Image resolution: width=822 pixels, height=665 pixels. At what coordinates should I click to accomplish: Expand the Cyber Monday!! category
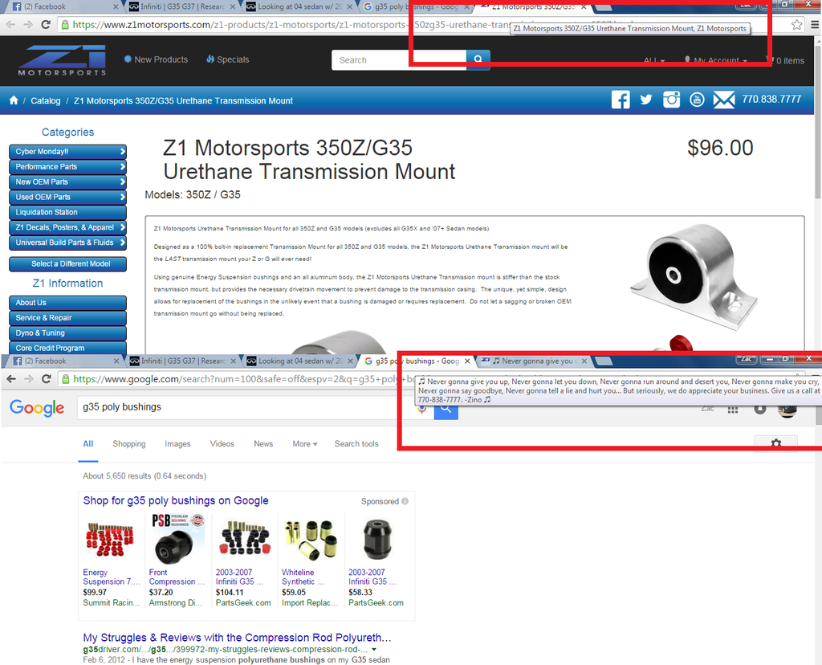click(67, 152)
